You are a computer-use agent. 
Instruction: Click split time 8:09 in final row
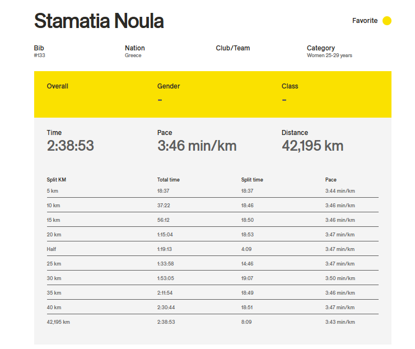pyautogui.click(x=246, y=322)
